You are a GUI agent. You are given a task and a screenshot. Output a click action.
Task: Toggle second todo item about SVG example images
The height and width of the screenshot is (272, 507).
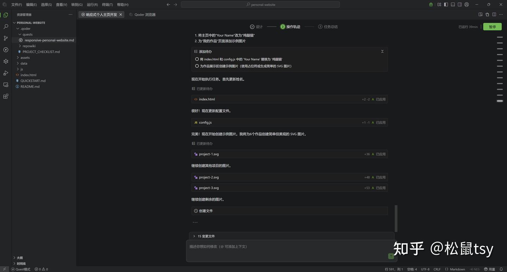197,66
